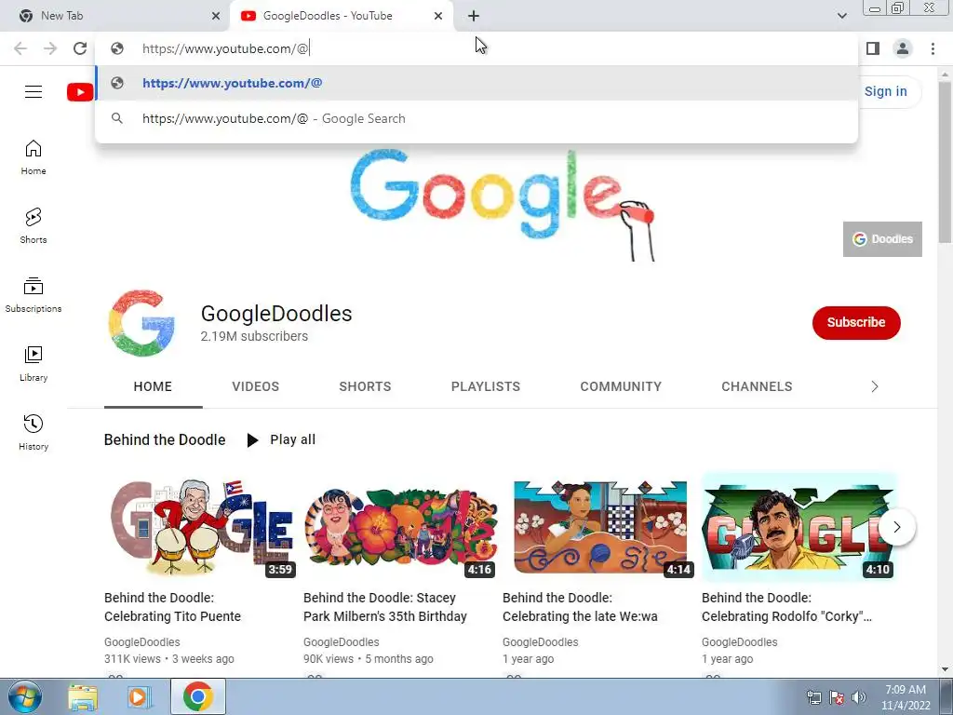This screenshot has width=953, height=715.
Task: Click the Doodles banner link
Action: click(x=882, y=239)
